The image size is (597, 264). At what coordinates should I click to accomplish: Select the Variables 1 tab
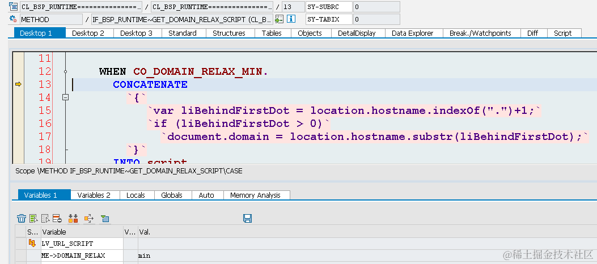[44, 195]
